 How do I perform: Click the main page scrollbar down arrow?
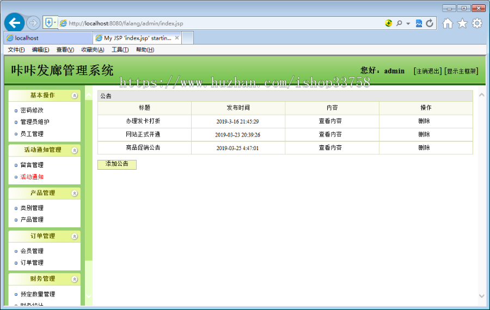[482, 296]
